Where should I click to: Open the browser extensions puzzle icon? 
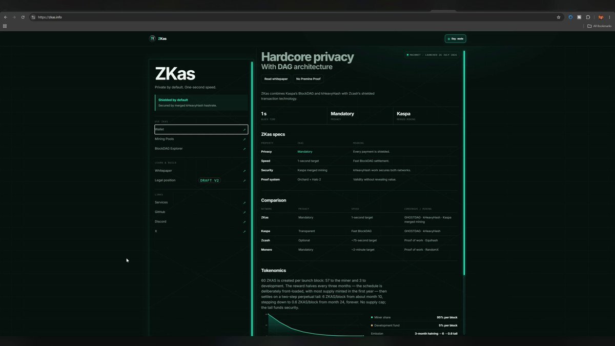pyautogui.click(x=588, y=17)
